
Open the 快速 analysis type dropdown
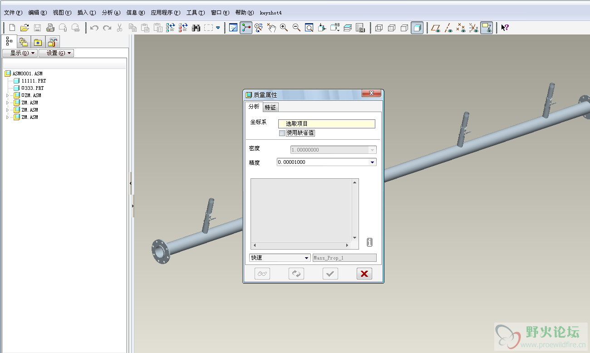(x=280, y=258)
